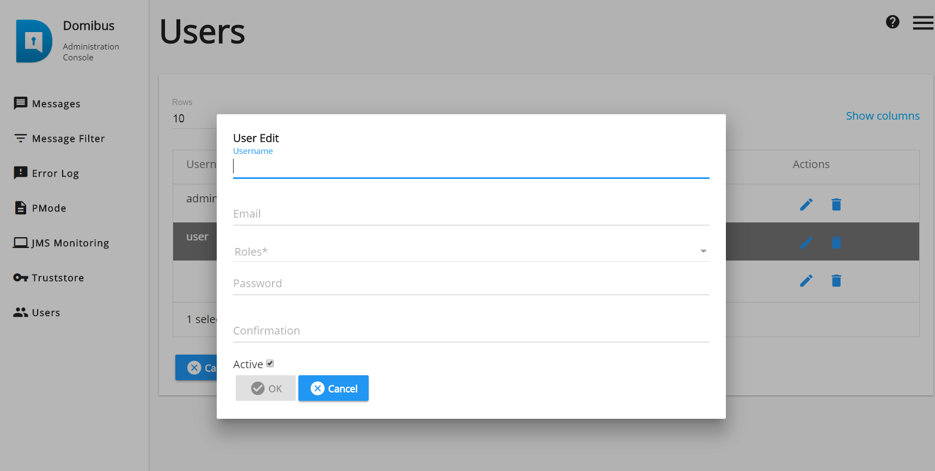Focus the Email input field
Screen dimensions: 935x471
pyautogui.click(x=471, y=214)
